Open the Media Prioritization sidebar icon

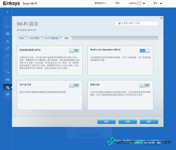click(x=7, y=49)
